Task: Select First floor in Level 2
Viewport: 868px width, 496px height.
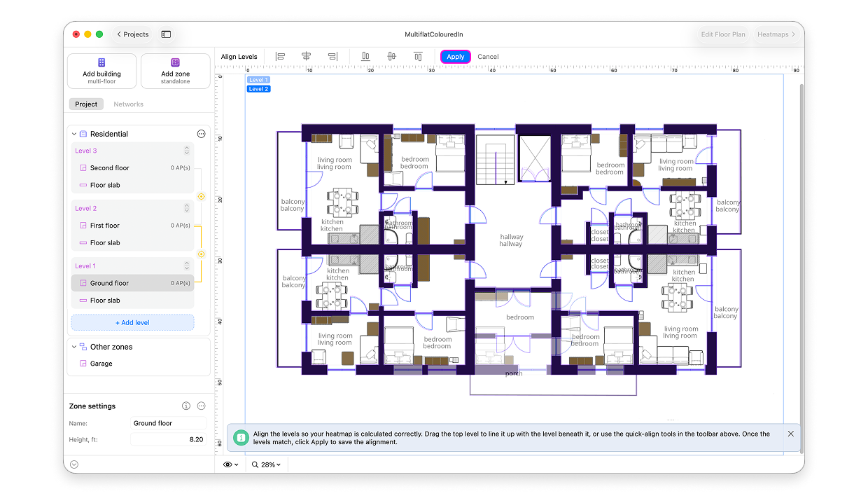Action: point(132,226)
